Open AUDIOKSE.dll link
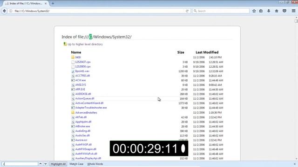The image size is (298, 167). click(x=83, y=94)
